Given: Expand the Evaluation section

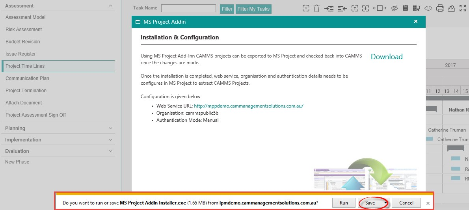Looking at the screenshot, I should (110, 151).
